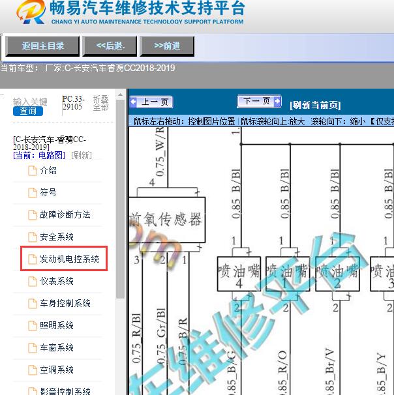The width and height of the screenshot is (394, 395).
Task: Click the PC.33-29105 text
Action: click(x=73, y=103)
